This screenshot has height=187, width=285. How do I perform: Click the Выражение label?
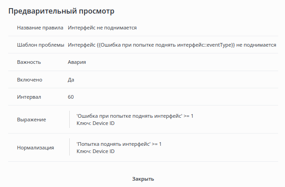(32, 119)
